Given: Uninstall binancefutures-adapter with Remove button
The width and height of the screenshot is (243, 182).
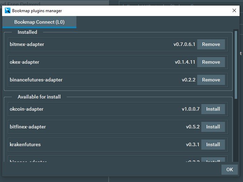Looking at the screenshot, I should tap(211, 80).
